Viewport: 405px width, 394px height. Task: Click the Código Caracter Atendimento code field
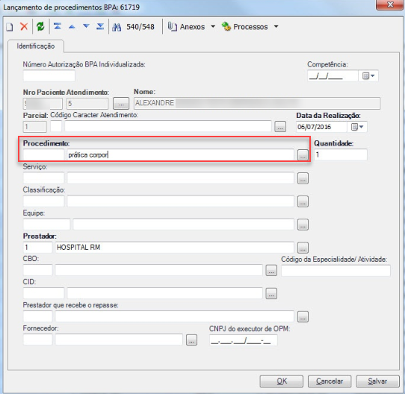(x=56, y=126)
